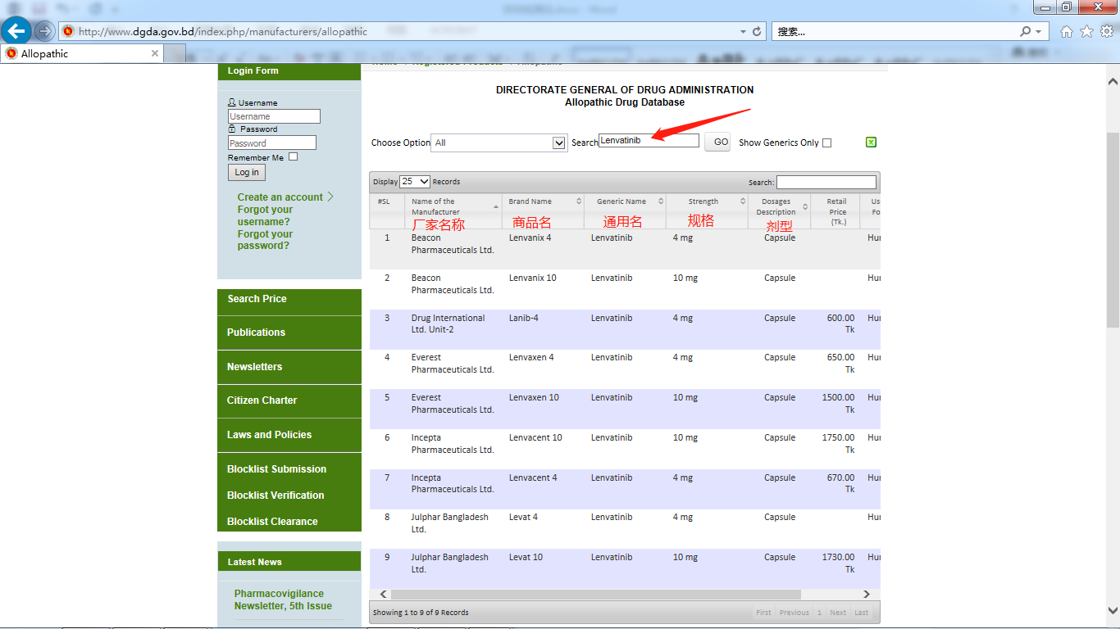The image size is (1120, 629).
Task: Expand the Display records count dropdown
Action: (414, 181)
